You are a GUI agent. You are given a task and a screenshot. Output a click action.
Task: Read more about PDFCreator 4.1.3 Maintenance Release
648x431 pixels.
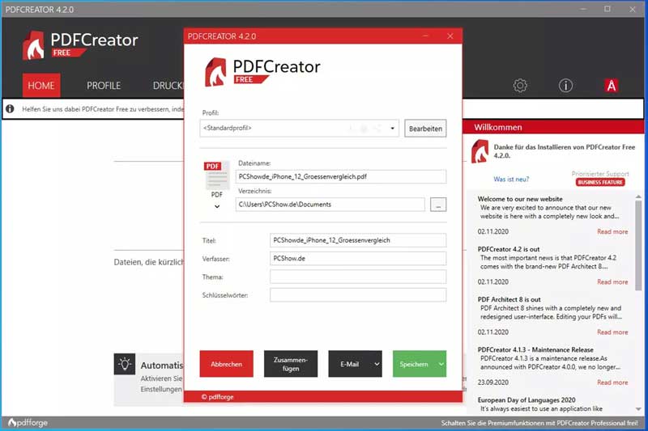click(x=612, y=382)
